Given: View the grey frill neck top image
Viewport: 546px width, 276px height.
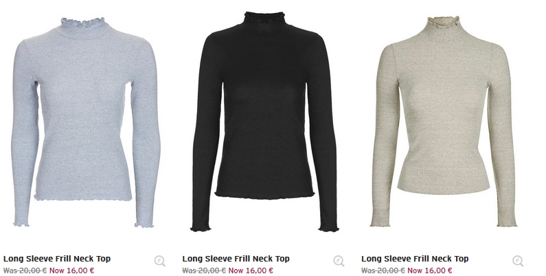Looking at the screenshot, I should (x=86, y=122).
